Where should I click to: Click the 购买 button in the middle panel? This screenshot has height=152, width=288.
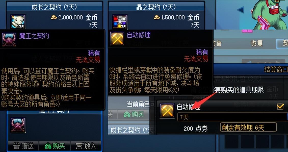pos(134,115)
